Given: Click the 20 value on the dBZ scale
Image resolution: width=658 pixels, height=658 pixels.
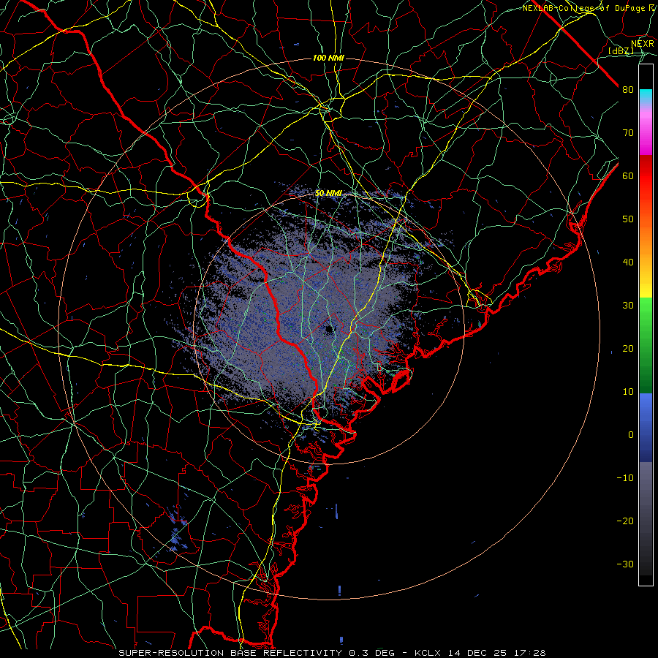Looking at the screenshot, I should (628, 349).
